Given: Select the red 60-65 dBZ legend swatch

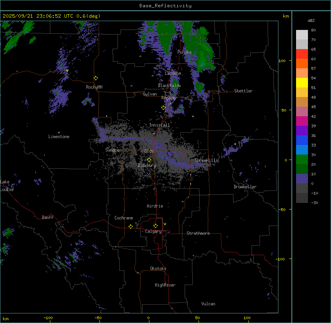Looking at the screenshot, I should [302, 54].
